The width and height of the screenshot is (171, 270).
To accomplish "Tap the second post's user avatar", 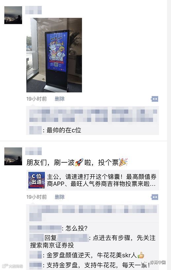I will pos(13,156).
